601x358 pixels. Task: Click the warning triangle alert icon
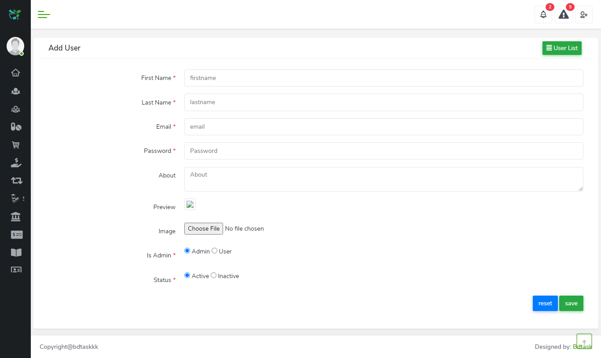564,14
